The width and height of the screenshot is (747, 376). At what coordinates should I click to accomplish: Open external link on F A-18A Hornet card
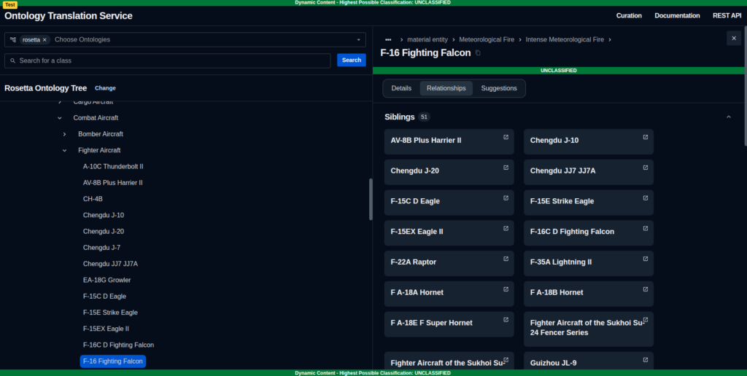coord(506,289)
